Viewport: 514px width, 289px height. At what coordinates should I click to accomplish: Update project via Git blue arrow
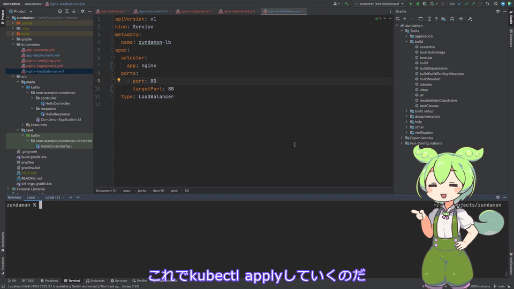(x=459, y=4)
